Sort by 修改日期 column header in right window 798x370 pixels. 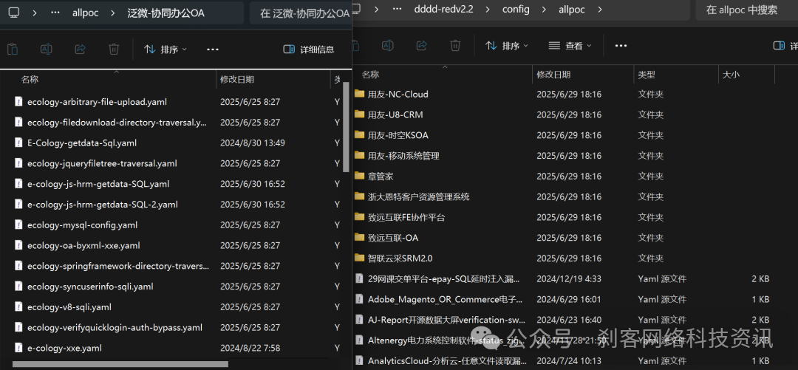pos(553,75)
